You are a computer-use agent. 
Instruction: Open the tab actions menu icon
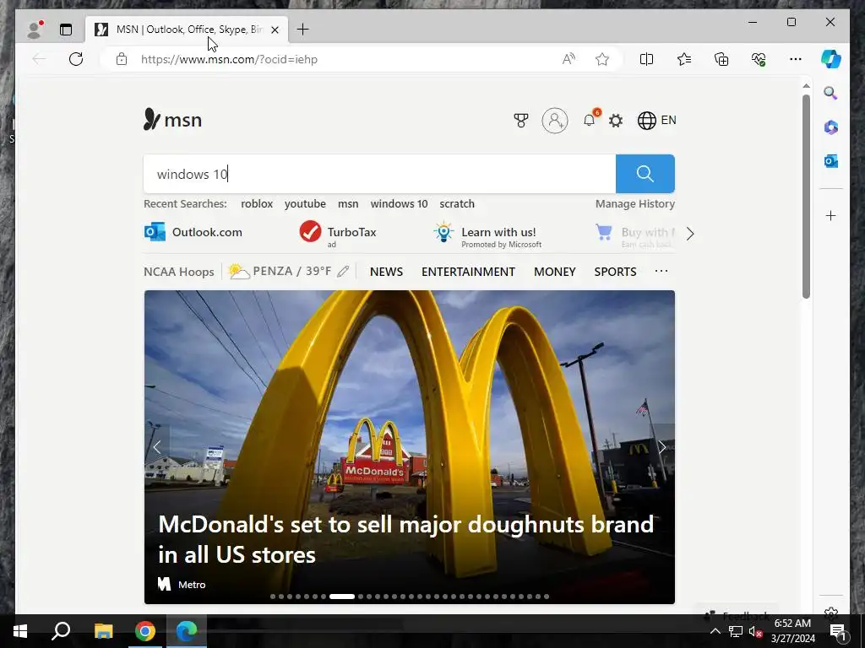coord(66,30)
